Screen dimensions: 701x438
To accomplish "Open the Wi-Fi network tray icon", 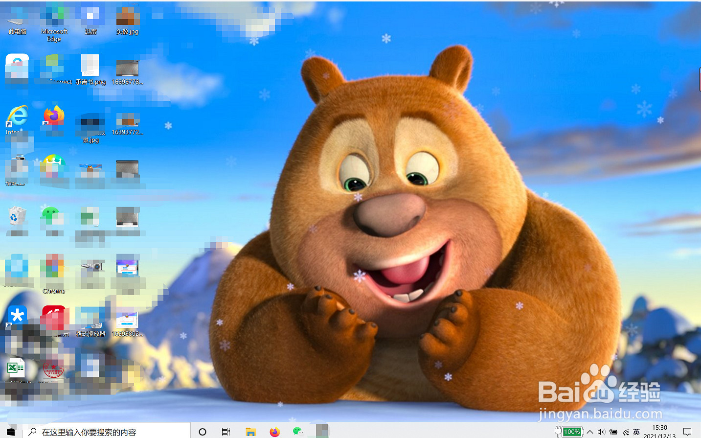I will coord(626,432).
